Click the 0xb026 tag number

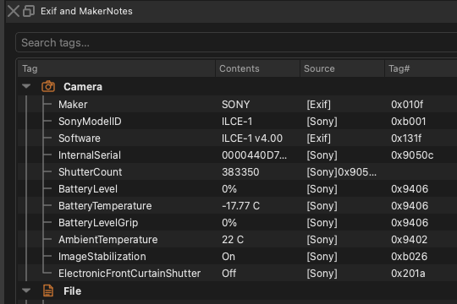410,257
